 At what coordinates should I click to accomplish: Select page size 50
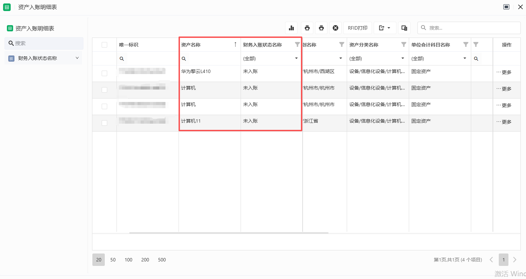tap(113, 260)
